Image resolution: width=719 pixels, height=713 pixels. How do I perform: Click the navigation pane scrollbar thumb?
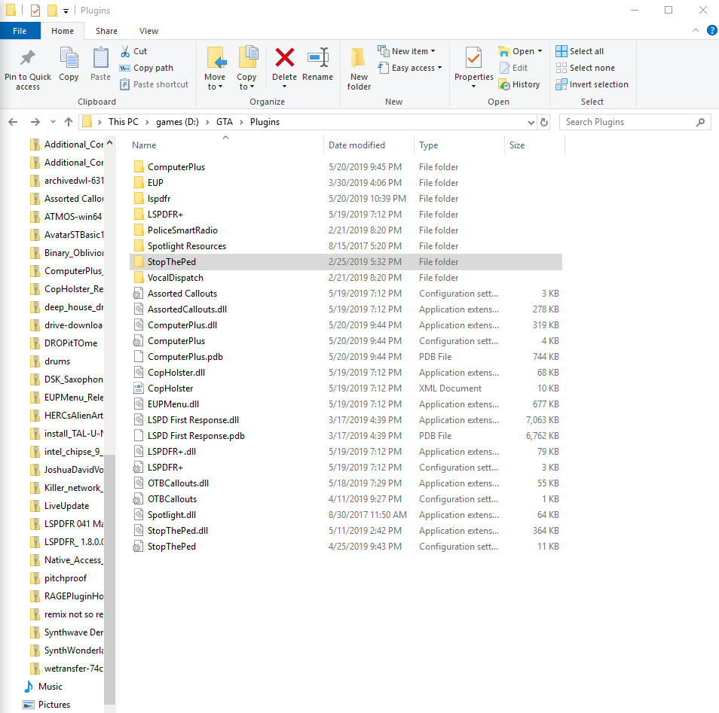109,580
